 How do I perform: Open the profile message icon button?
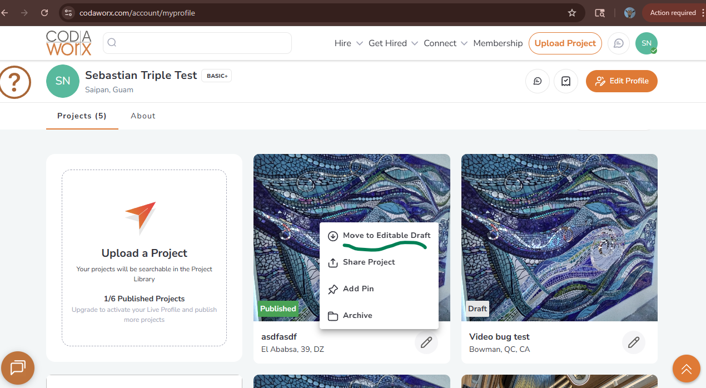pos(538,81)
